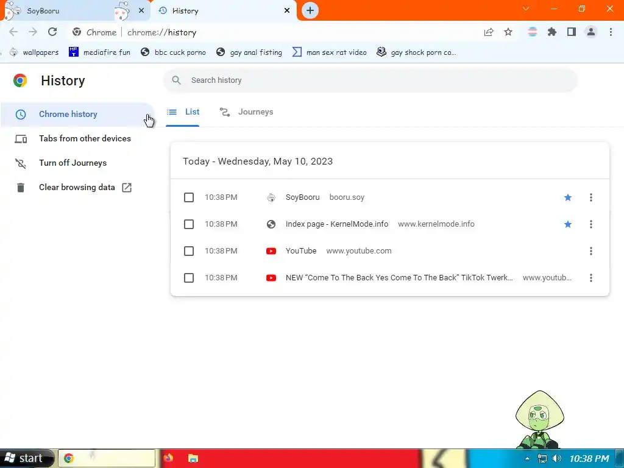Open the Come To The Back video link
The height and width of the screenshot is (468, 624).
[x=399, y=278]
